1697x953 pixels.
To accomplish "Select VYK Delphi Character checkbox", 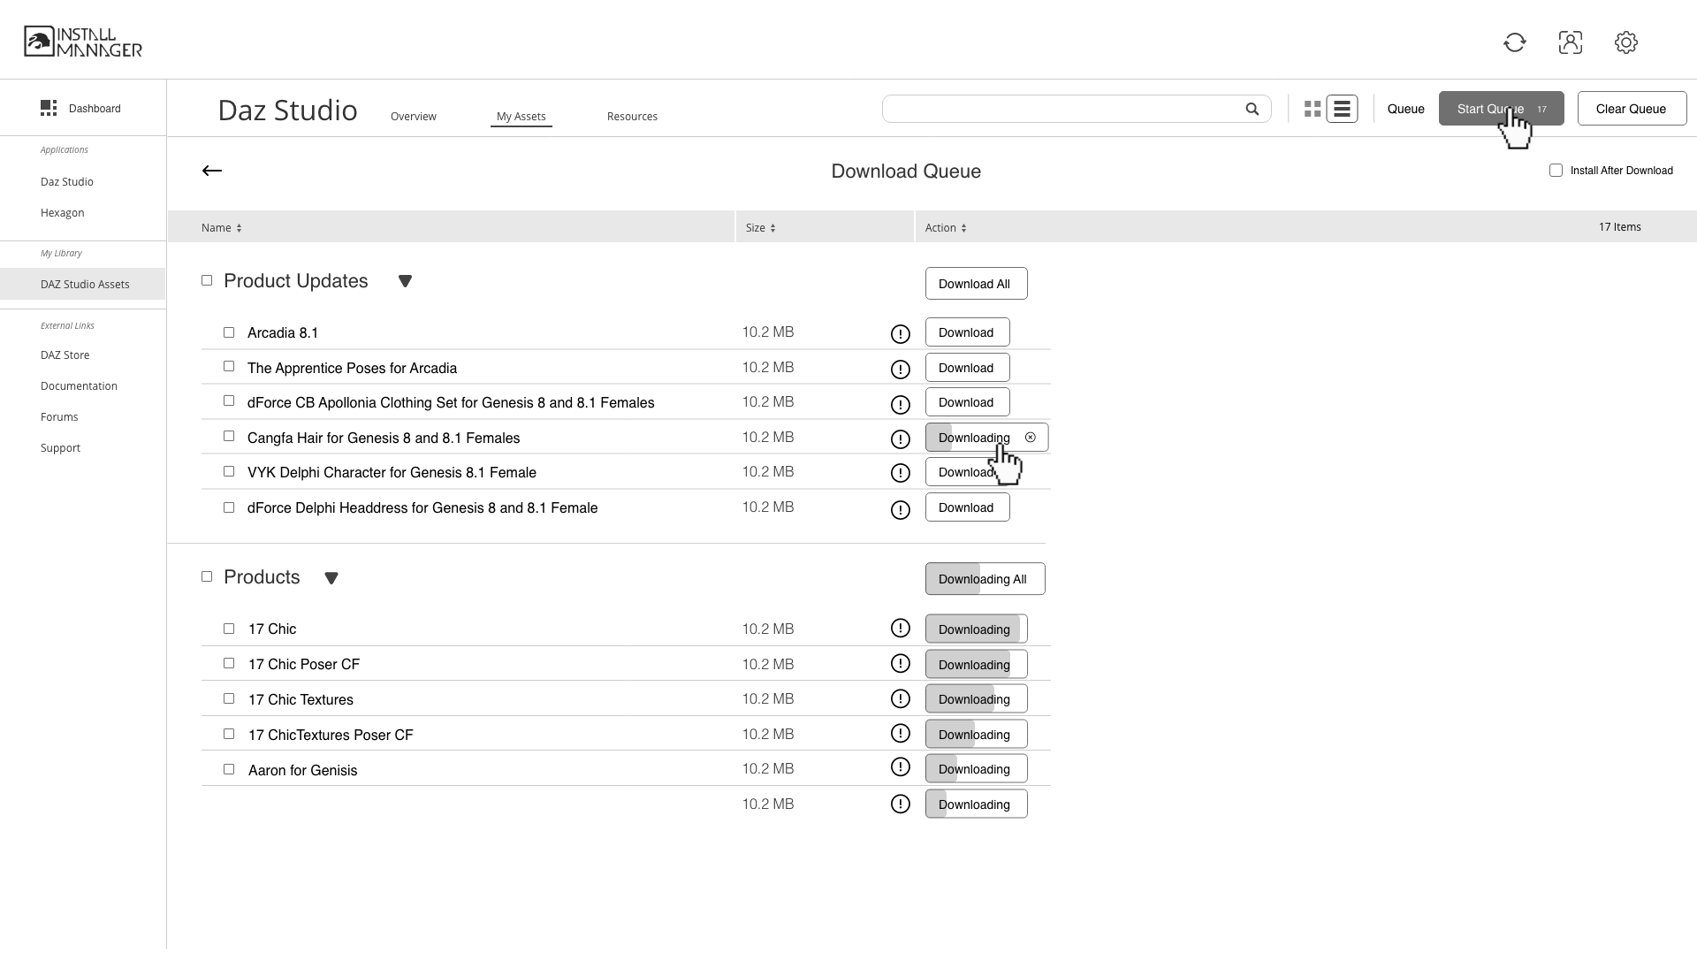I will point(229,471).
